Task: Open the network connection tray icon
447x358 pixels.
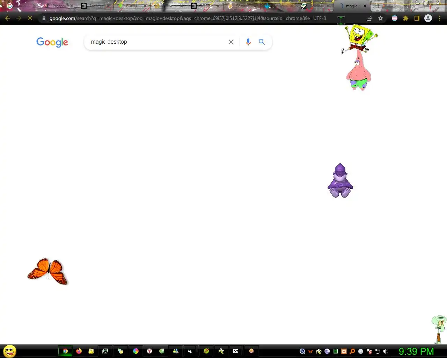Action: click(x=378, y=351)
